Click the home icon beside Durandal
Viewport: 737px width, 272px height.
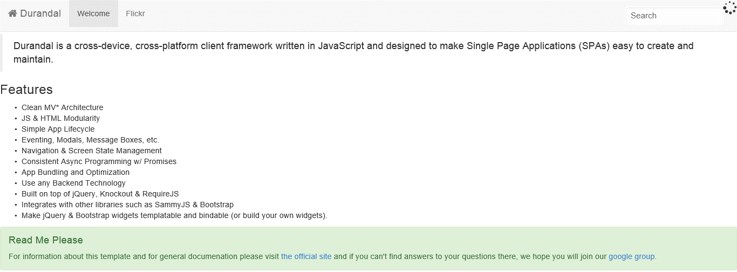pos(12,13)
